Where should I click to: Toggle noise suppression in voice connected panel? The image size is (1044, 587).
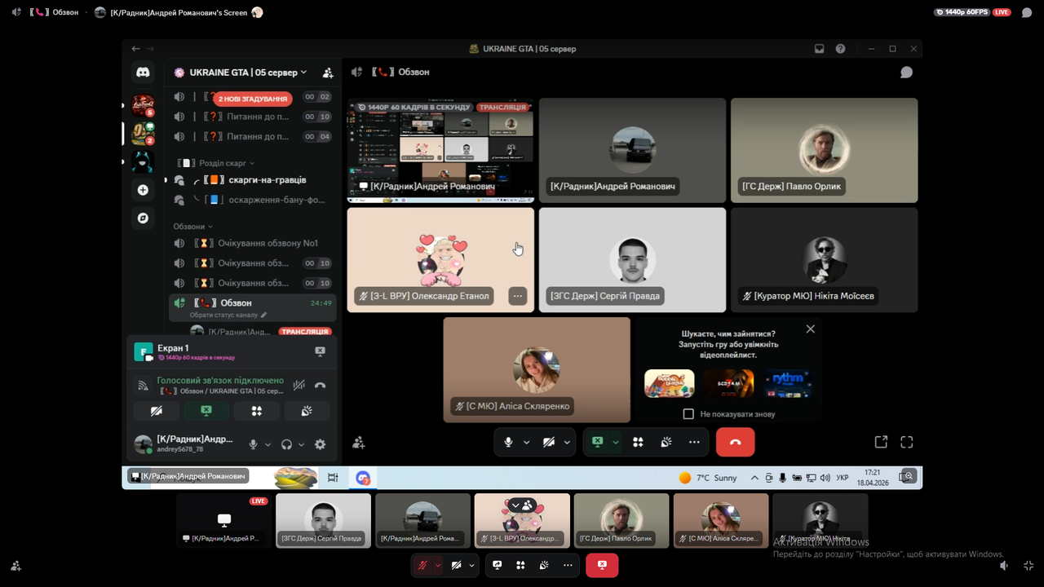(299, 386)
